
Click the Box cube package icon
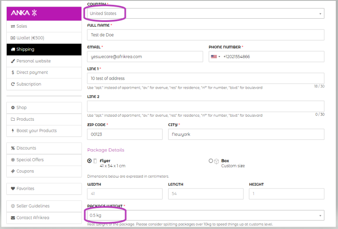(216, 161)
